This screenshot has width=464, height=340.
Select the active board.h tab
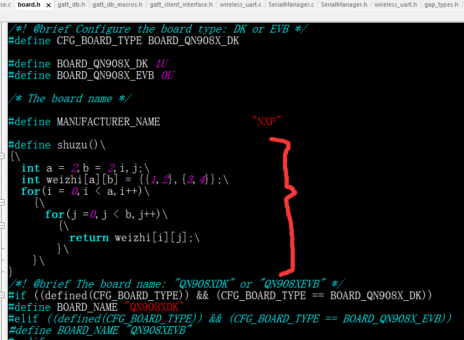coord(29,5)
